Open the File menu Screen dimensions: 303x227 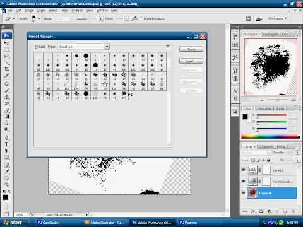click(10, 11)
